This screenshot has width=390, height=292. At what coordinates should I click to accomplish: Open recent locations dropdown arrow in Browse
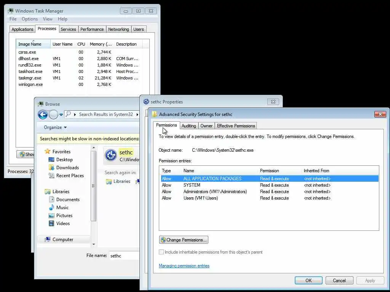[x=61, y=115]
